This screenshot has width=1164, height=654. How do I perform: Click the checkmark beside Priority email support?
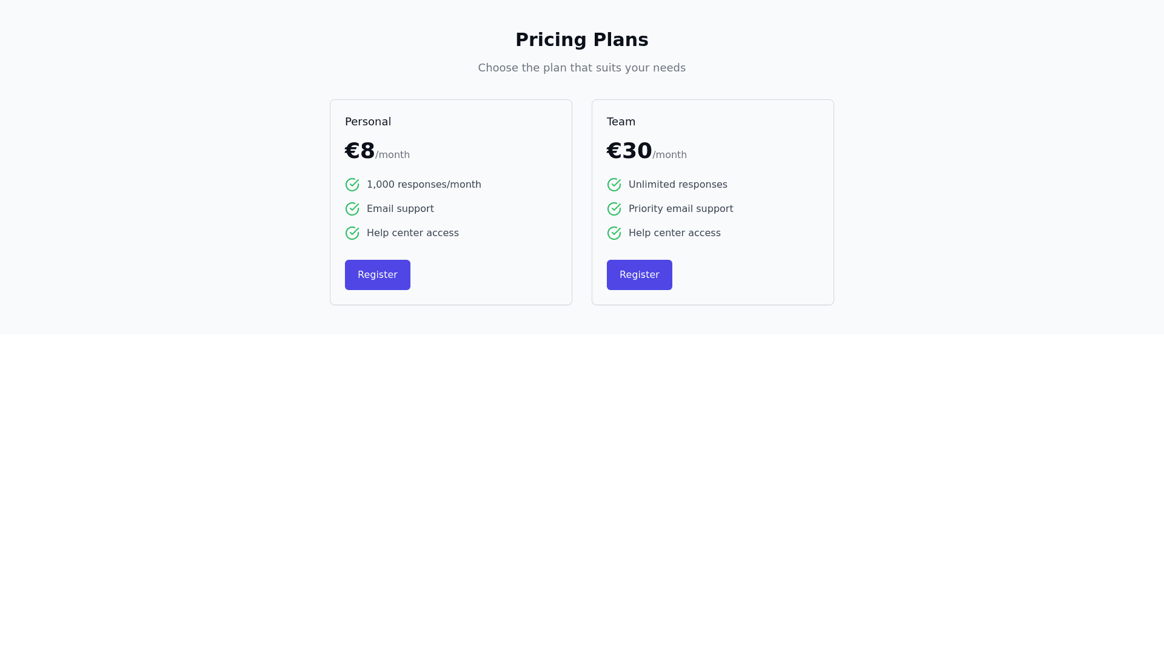pos(614,209)
